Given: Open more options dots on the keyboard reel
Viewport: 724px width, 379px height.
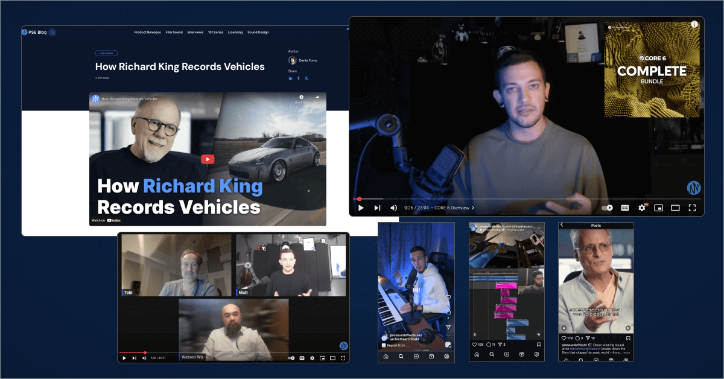Looking at the screenshot, I should click(x=448, y=337).
